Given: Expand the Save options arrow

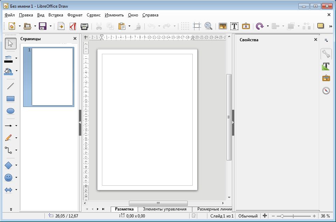Looking at the screenshot, I should (x=50, y=26).
